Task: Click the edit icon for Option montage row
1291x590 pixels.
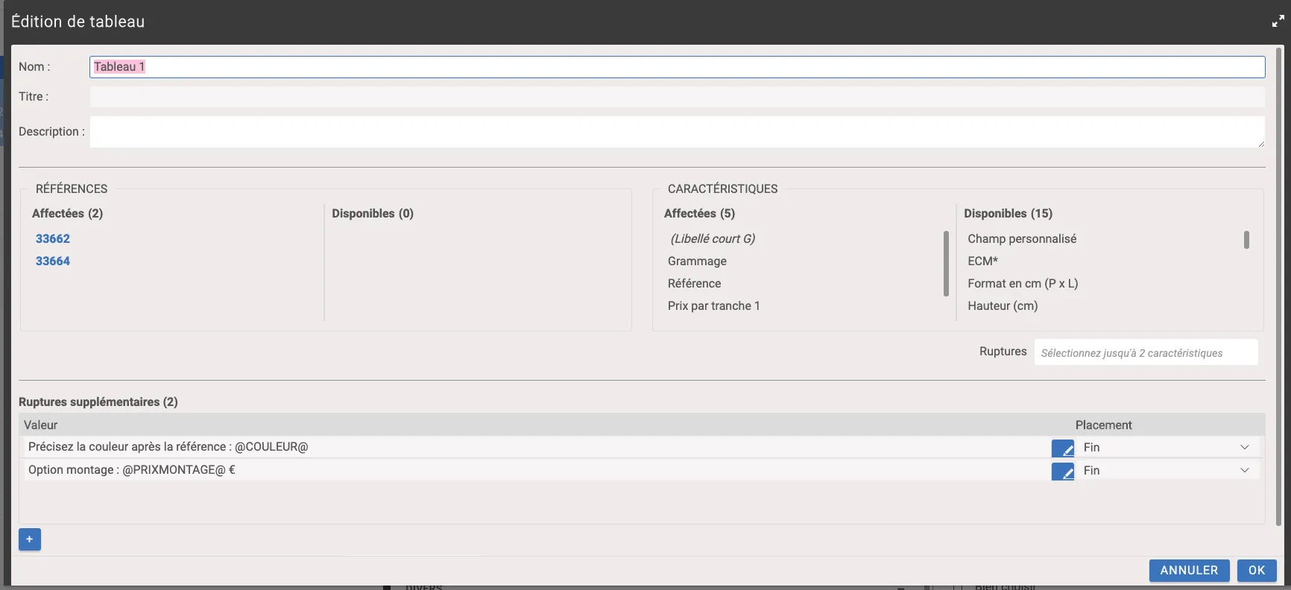Action: 1062,471
